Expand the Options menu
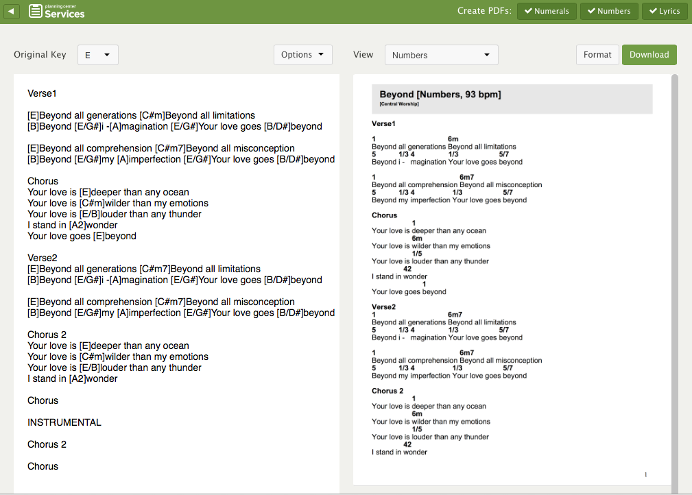The height and width of the screenshot is (495, 692). pyautogui.click(x=302, y=55)
